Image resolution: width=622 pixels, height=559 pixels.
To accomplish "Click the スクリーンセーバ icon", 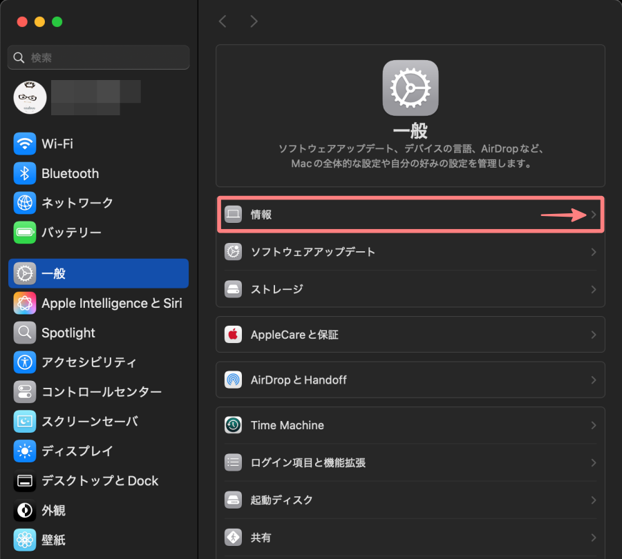I will [x=25, y=421].
